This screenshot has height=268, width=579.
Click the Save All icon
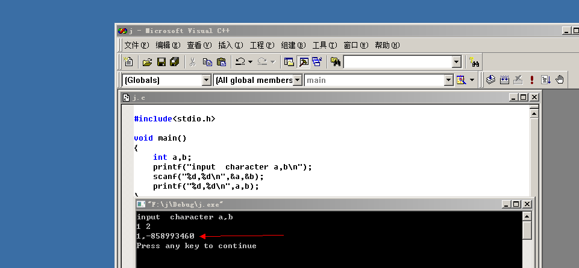click(x=174, y=62)
